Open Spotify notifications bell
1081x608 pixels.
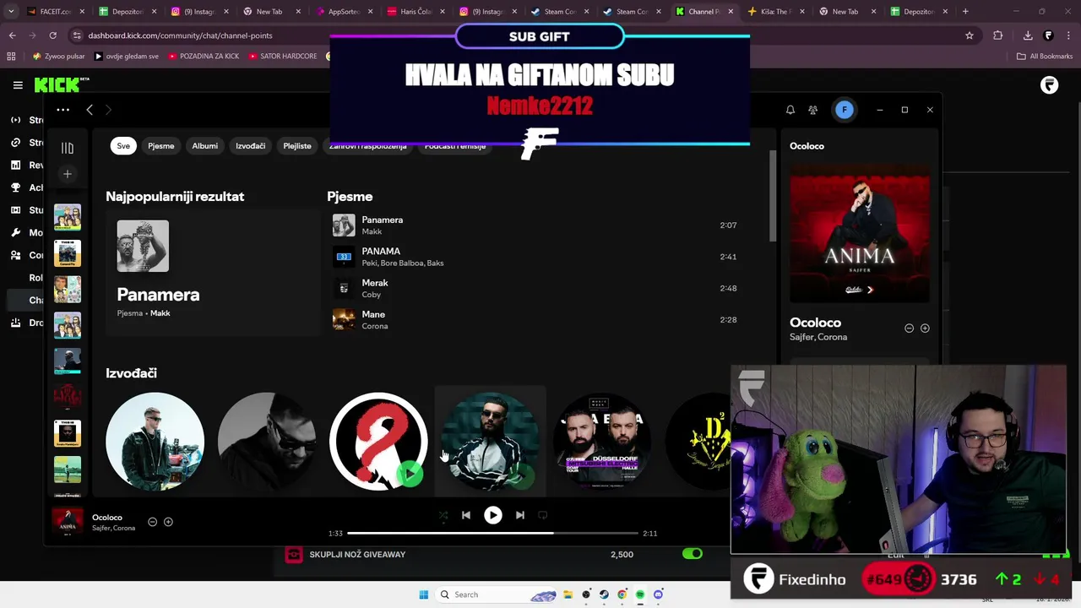pos(790,110)
